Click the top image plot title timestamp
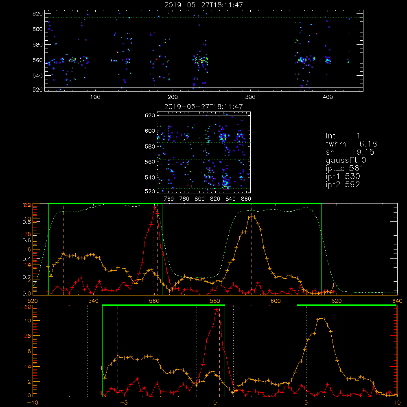 pyautogui.click(x=204, y=5)
